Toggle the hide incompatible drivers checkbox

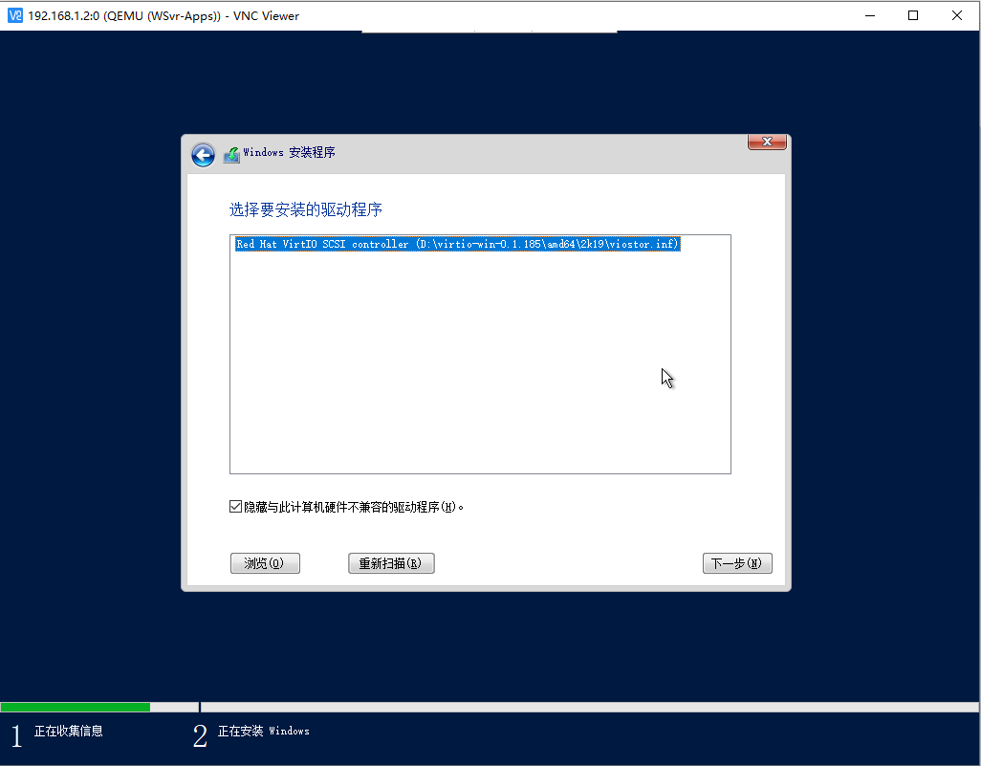(x=236, y=506)
